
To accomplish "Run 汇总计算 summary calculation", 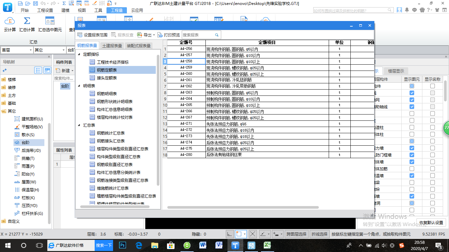I will click(x=27, y=24).
